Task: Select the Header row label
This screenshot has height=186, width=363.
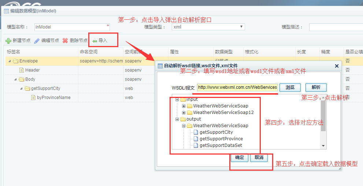Action: pyautogui.click(x=32, y=70)
